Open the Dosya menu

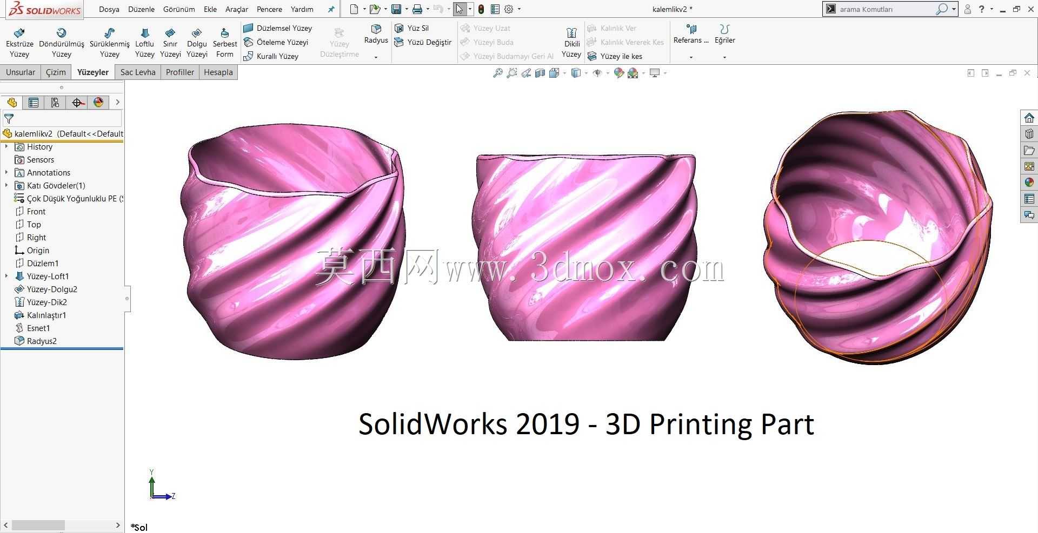pyautogui.click(x=109, y=9)
